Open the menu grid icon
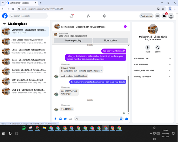This screenshot has height=142, width=178. pos(157,16)
